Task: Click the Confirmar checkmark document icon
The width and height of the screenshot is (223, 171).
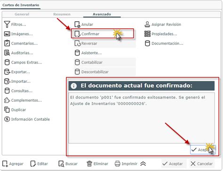Action: (77, 34)
